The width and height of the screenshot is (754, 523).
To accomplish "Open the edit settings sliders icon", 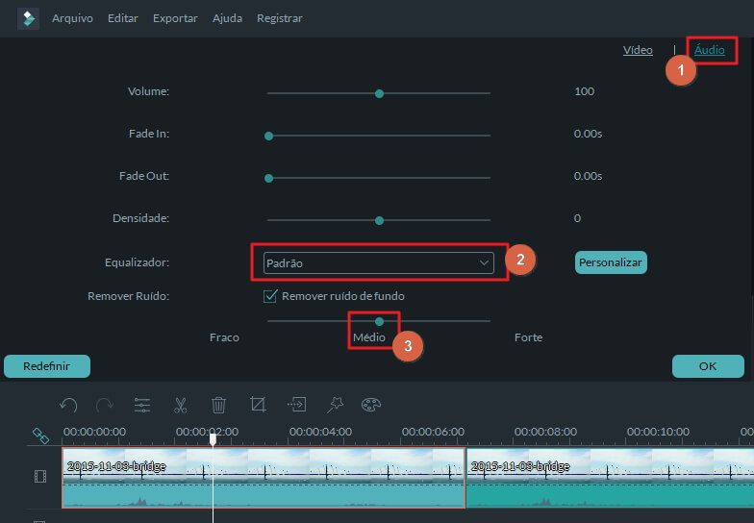I will click(x=142, y=406).
